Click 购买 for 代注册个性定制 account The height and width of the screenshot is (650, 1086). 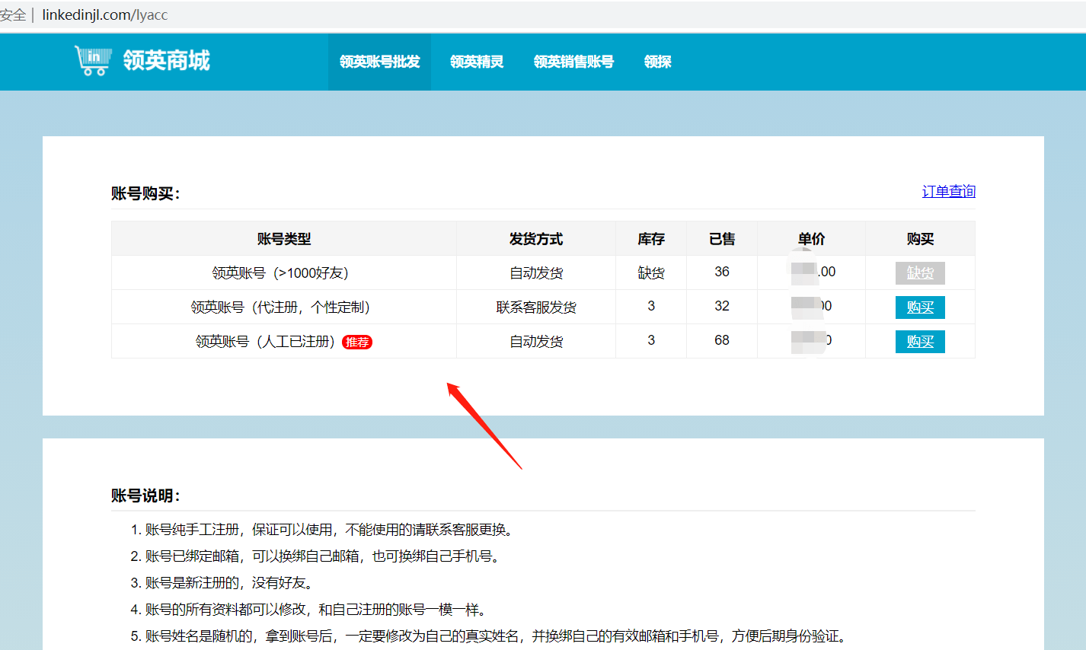coord(920,307)
